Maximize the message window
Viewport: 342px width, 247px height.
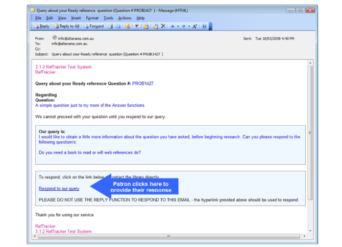300,10
